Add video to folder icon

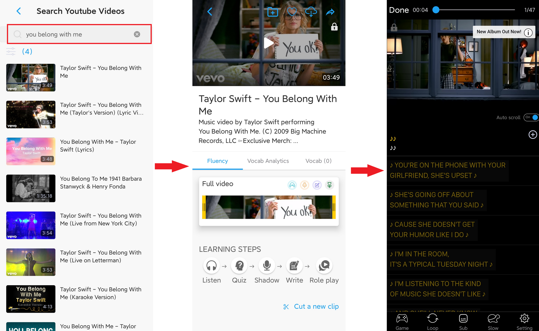pos(272,12)
